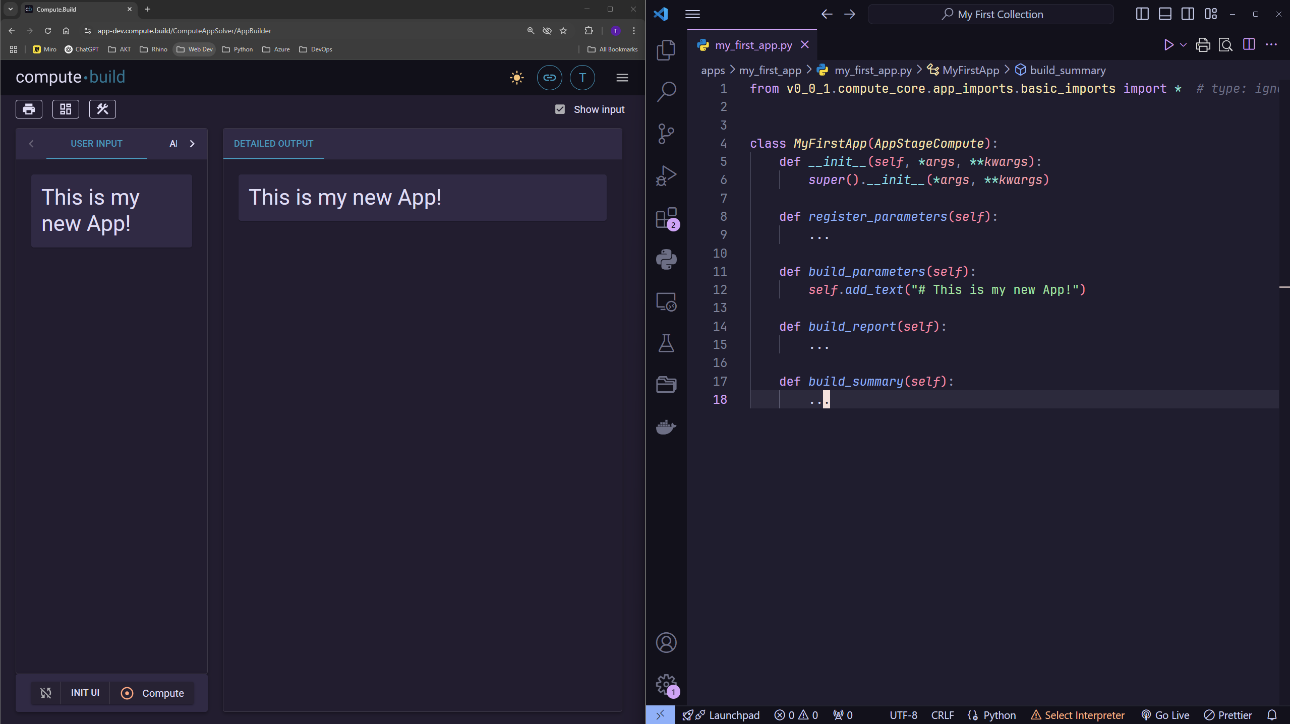This screenshot has height=724, width=1290.
Task: Uncheck the Show input checkbox
Action: 560,109
